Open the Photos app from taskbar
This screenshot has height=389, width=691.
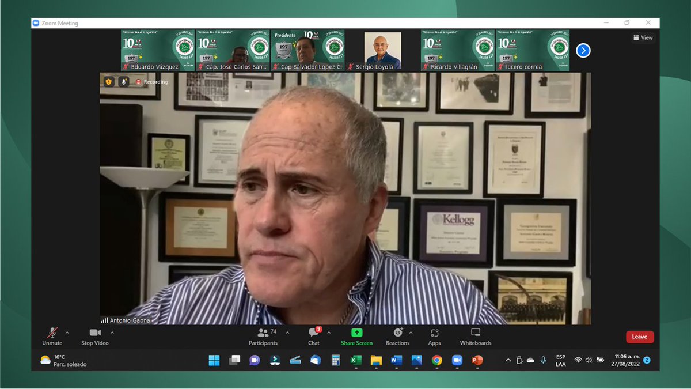(x=417, y=360)
